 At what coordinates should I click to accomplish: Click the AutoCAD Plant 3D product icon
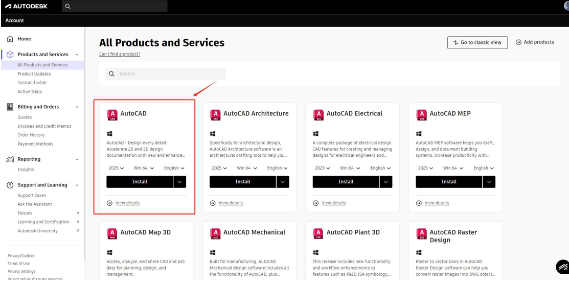click(318, 234)
